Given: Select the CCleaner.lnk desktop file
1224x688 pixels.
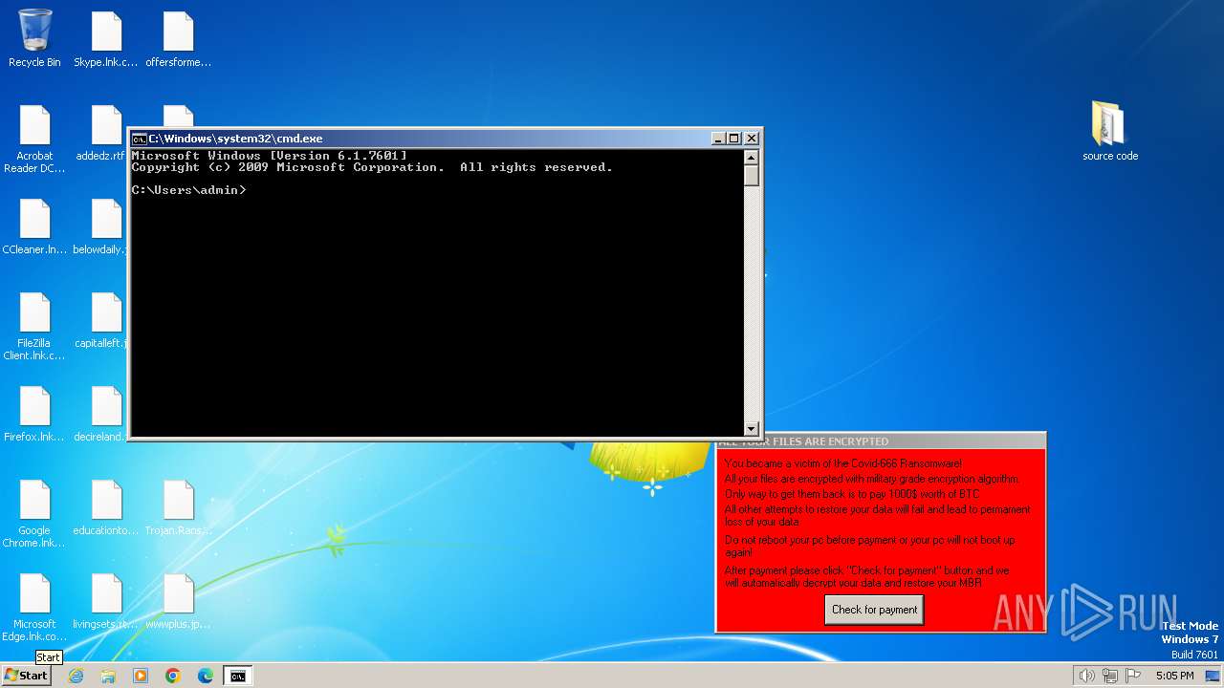Looking at the screenshot, I should pyautogui.click(x=34, y=226).
